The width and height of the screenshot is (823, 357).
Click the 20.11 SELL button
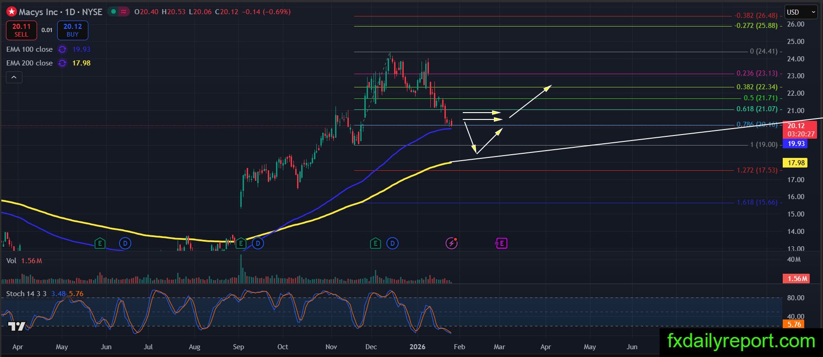pyautogui.click(x=21, y=30)
